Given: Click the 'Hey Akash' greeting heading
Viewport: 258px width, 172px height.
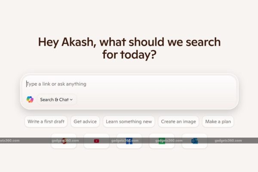Looking at the screenshot, I should click(129, 48).
